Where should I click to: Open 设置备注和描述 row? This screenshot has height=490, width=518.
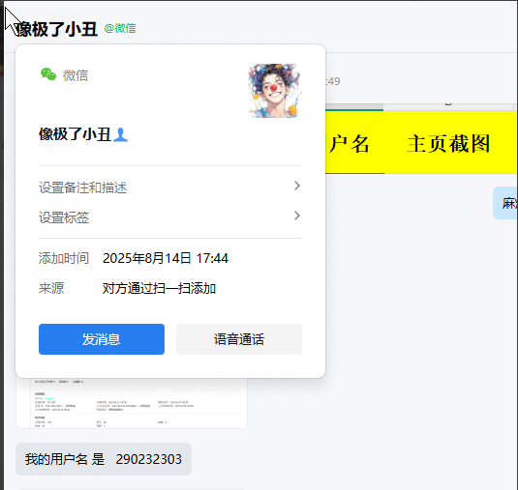pyautogui.click(x=170, y=187)
